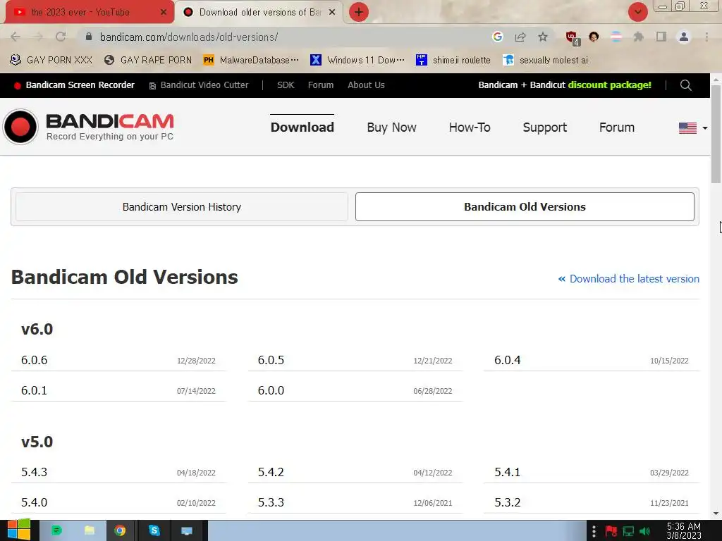Open the About Us link
This screenshot has width=722, height=541.
click(366, 85)
